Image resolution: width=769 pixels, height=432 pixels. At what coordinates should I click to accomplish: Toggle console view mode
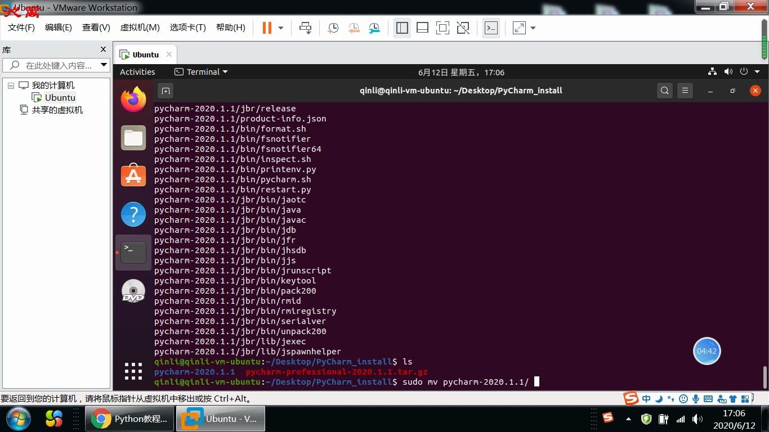click(490, 27)
